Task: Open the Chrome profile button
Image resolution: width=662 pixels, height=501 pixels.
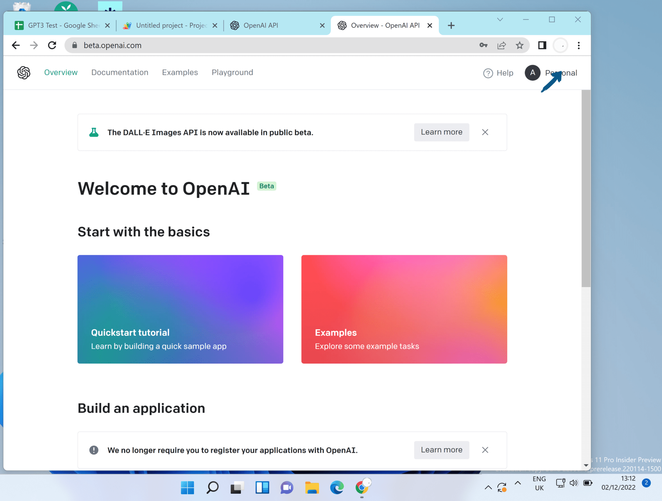Action: pyautogui.click(x=561, y=45)
